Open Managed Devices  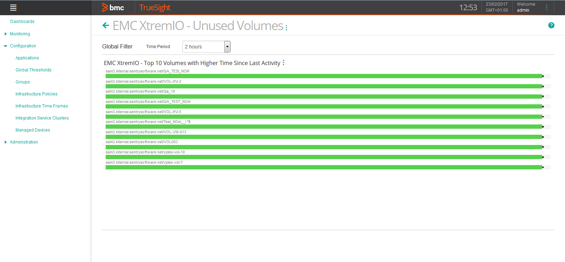pyautogui.click(x=33, y=130)
